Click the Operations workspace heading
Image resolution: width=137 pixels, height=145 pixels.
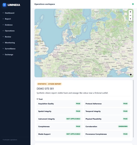coord(45,4)
